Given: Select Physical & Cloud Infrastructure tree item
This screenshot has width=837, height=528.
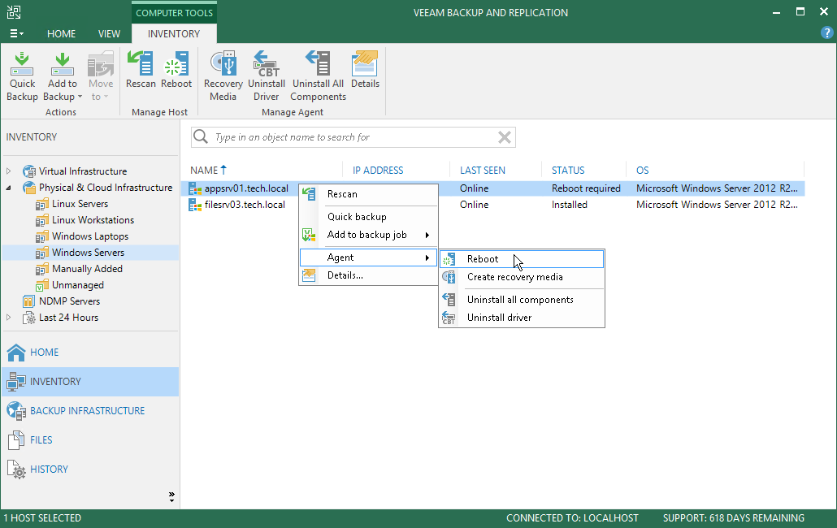Looking at the screenshot, I should point(106,188).
